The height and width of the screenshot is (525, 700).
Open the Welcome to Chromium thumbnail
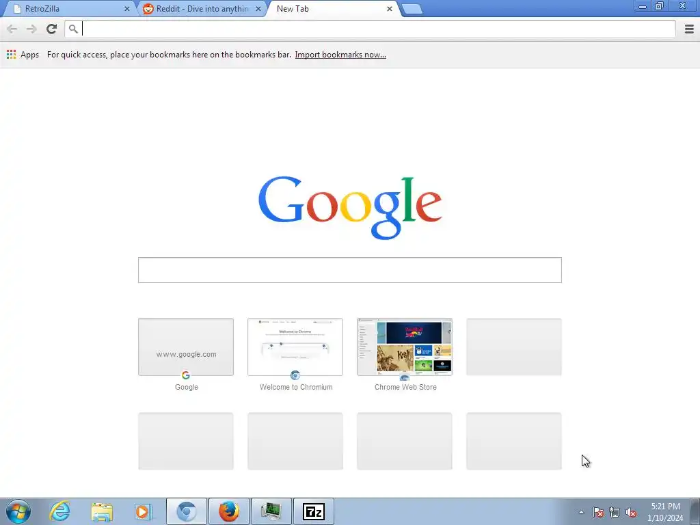(295, 347)
